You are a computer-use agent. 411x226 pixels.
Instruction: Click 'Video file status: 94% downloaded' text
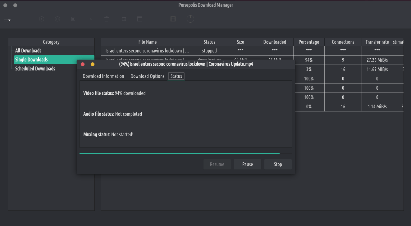coord(114,93)
